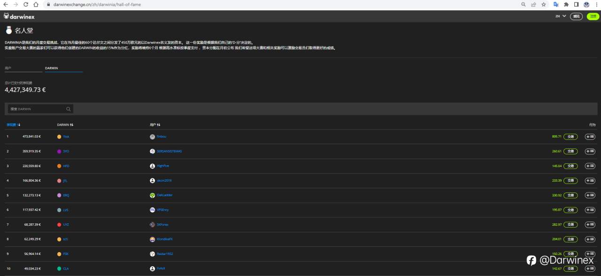Click the prize amount 473,841.03 €
The width and height of the screenshot is (601, 276).
[x=31, y=137]
